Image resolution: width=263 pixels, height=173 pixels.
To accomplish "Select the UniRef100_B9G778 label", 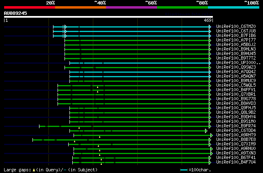I will click(236, 99).
